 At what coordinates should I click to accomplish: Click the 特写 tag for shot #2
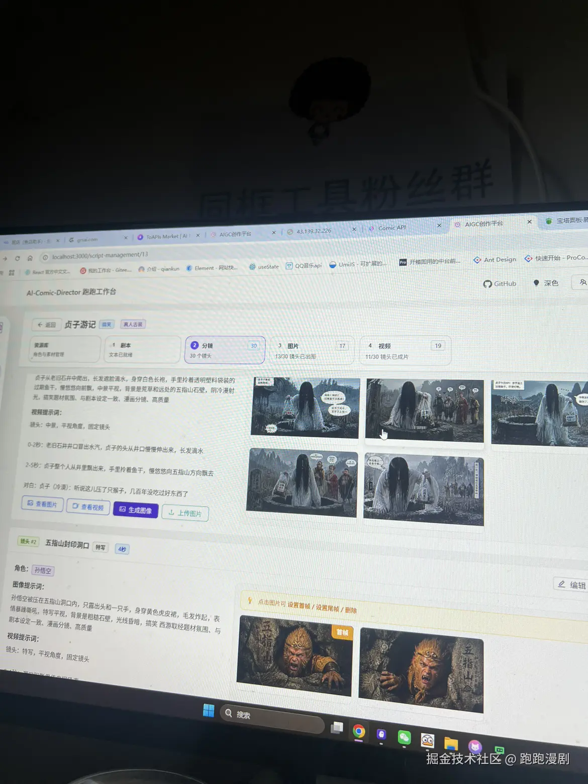click(101, 547)
